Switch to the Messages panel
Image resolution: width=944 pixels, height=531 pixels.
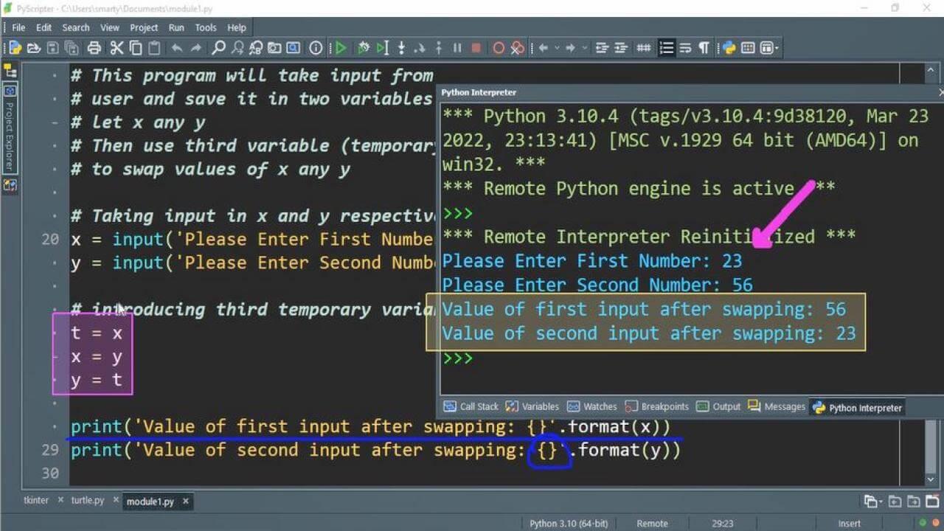[782, 406]
